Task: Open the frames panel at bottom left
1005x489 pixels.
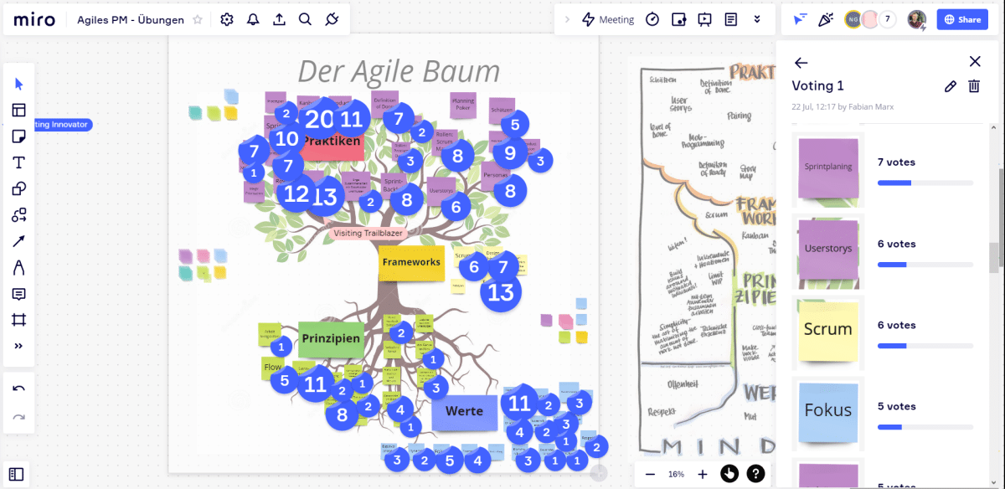Action: click(x=16, y=474)
